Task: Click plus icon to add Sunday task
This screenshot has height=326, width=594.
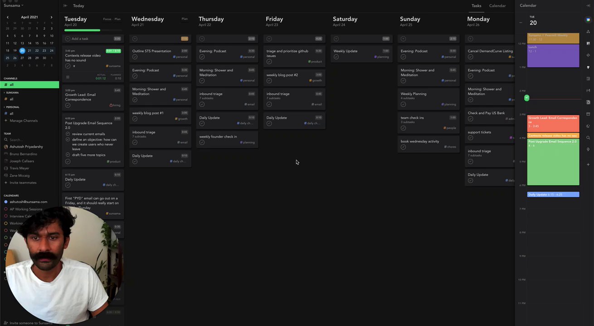Action: pos(403,39)
